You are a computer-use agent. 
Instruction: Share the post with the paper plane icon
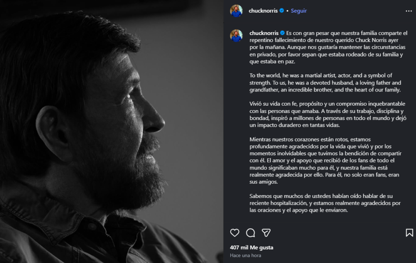pos(266,233)
